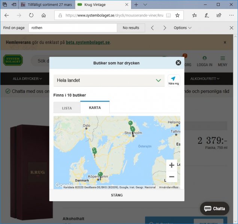The height and width of the screenshot is (224, 238).
Task: Click the northernmost Stockholm map pin
Action: point(130,123)
